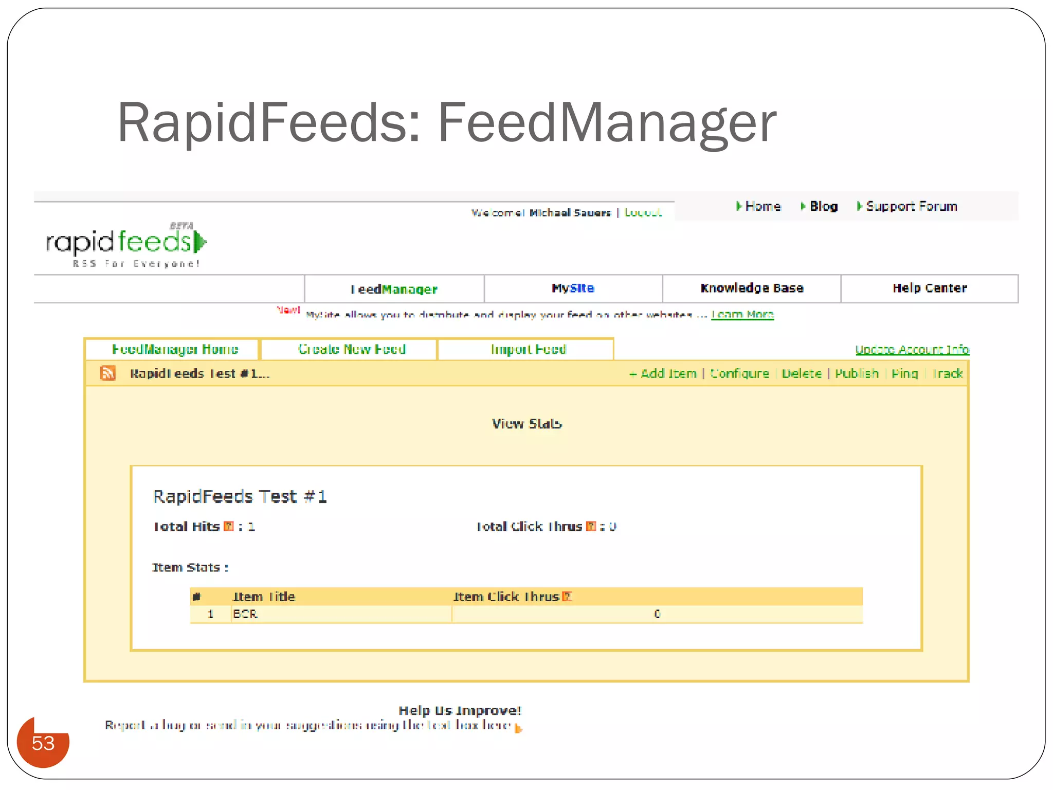Screen dimensions: 1053x790
Task: Click the click thrus value 0 in BCR row
Action: tap(657, 614)
